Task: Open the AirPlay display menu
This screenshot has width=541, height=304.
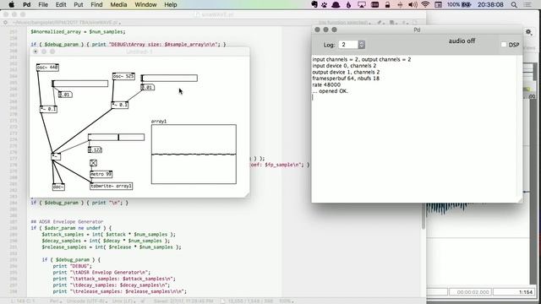Action: (361, 4)
